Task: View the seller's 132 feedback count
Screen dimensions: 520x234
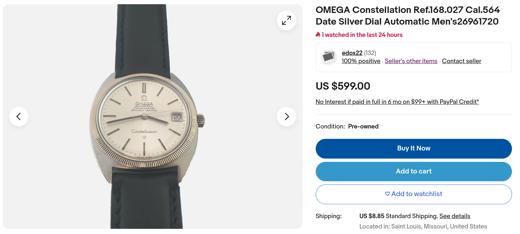Action: [370, 53]
